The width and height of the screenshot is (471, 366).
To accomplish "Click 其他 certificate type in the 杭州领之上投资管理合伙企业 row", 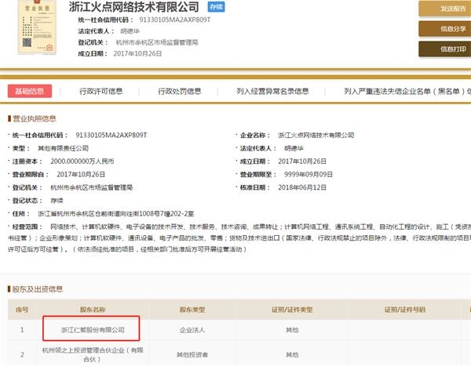I will tap(292, 355).
